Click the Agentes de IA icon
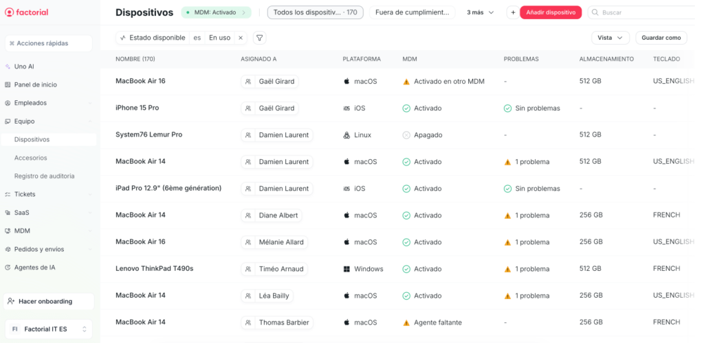 point(8,268)
